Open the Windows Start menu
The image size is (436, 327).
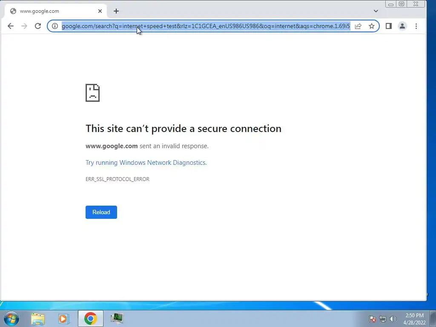11,318
